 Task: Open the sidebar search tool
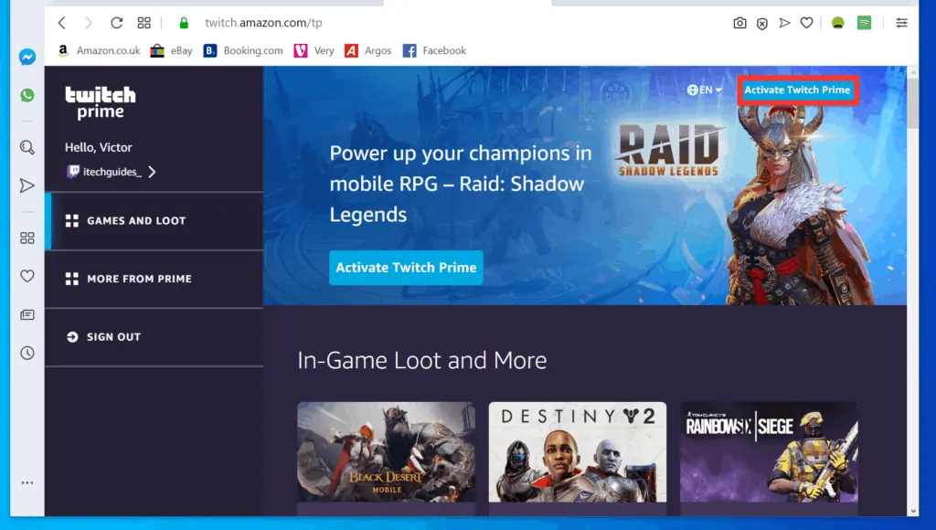(27, 145)
